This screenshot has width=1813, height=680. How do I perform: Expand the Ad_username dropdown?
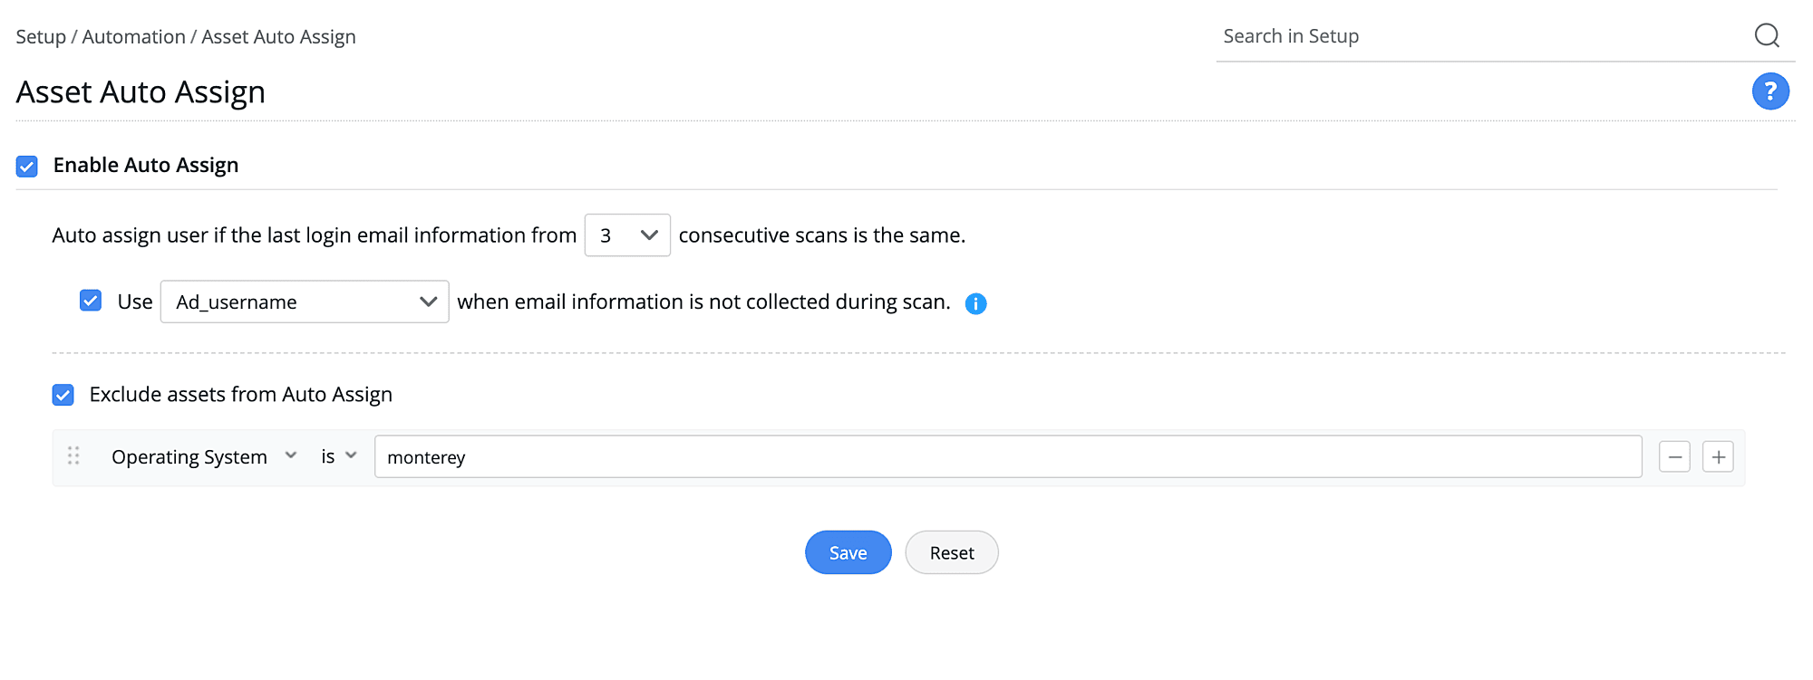pyautogui.click(x=305, y=302)
